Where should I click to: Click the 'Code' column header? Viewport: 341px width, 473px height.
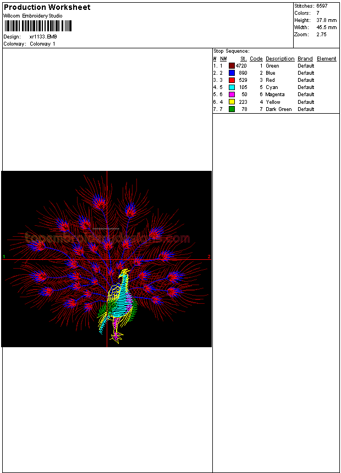(256, 59)
